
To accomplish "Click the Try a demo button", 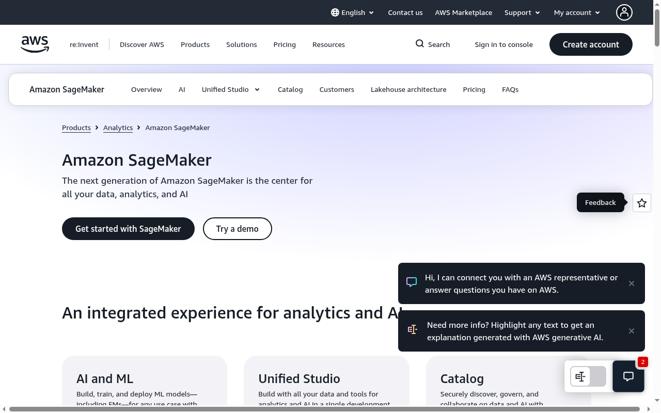I will pyautogui.click(x=238, y=229).
